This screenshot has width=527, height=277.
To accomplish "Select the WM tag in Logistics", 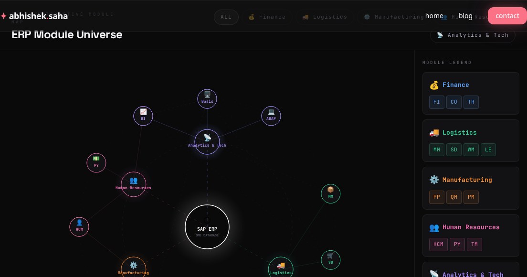I will tap(471, 149).
